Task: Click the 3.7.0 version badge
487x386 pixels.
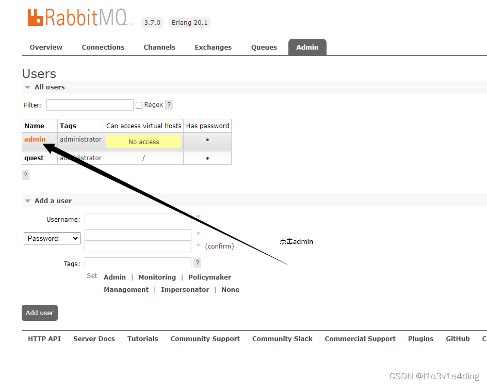Action: (x=152, y=22)
